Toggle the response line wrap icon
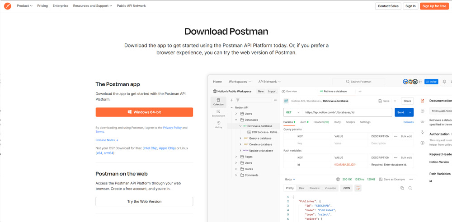This screenshot has height=222, width=452. pos(358,188)
